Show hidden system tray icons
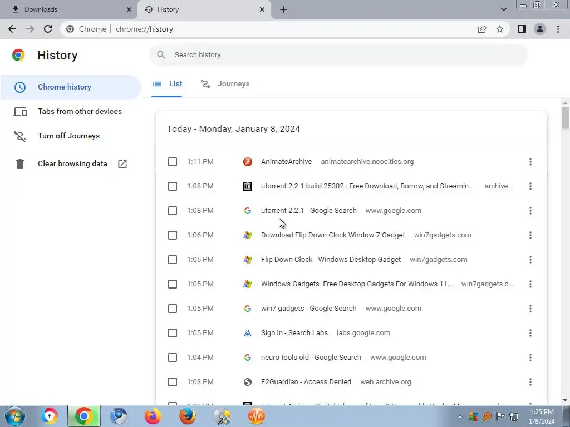570x427 pixels. point(460,416)
